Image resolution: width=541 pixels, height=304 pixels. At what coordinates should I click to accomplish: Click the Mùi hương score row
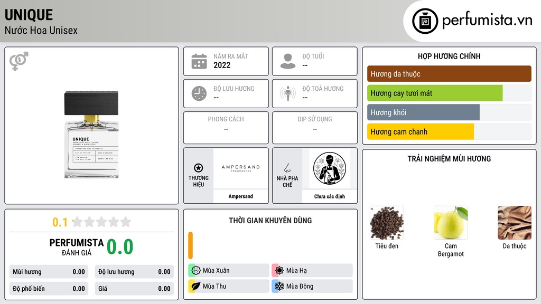(x=49, y=272)
